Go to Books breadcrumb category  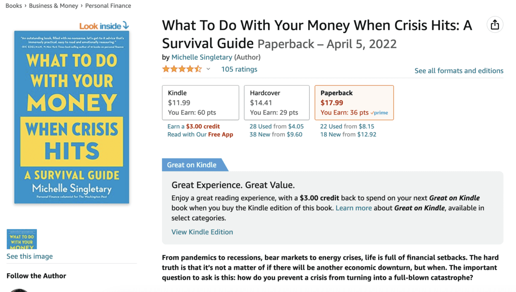tap(14, 6)
